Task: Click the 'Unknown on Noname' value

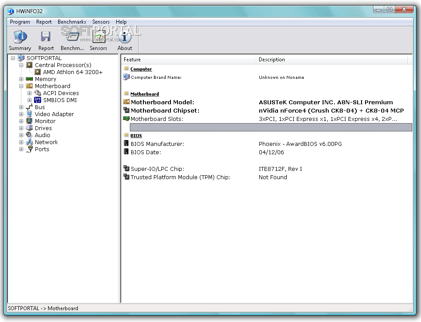Action: [282, 78]
